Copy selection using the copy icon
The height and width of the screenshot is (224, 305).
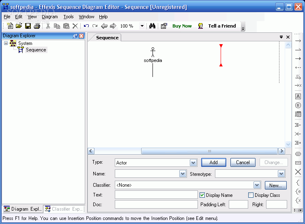(57, 26)
